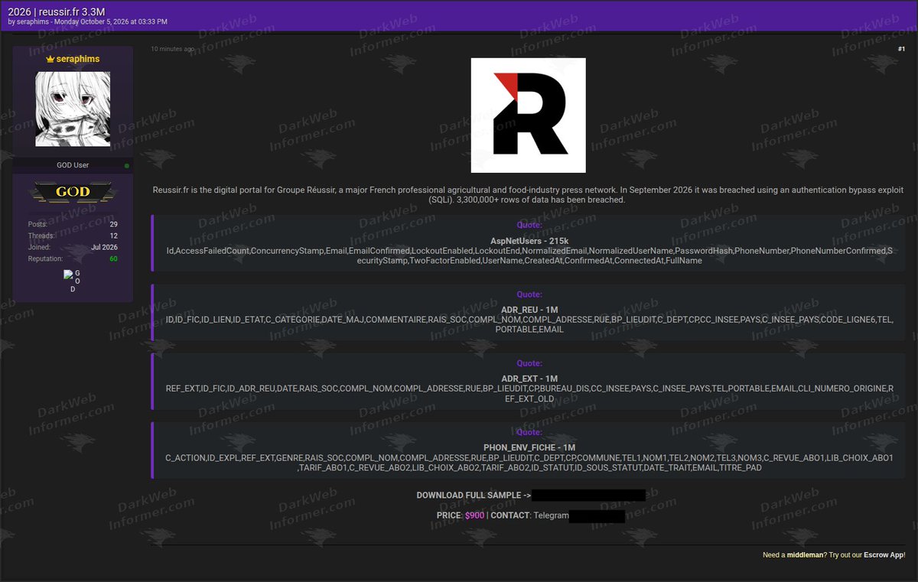This screenshot has height=582, width=918.
Task: Click the $900 price text
Action: click(474, 515)
